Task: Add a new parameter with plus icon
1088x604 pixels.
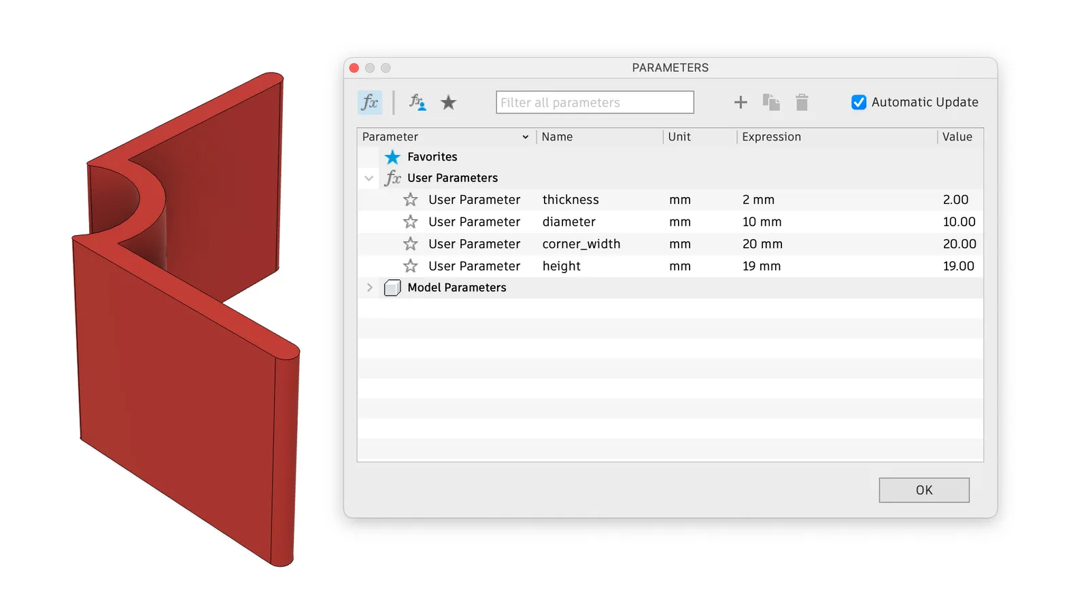Action: [741, 103]
